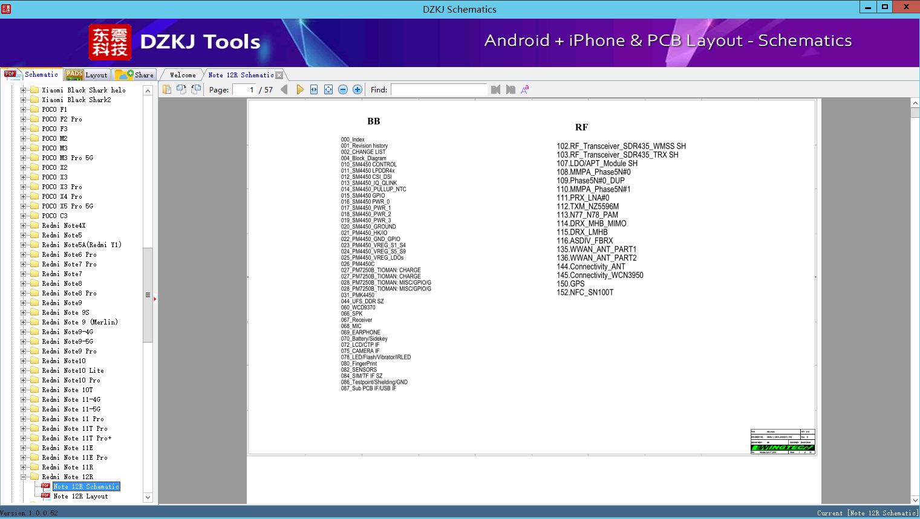Click the Redmi Note7 Pro folder icon
Screen dimensions: 920x519
pos(34,264)
